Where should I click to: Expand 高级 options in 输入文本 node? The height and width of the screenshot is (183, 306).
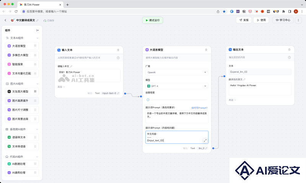[x=61, y=87]
